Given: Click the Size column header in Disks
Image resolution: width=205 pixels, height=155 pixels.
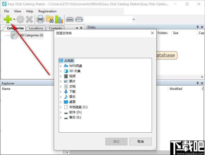Looking at the screenshot, I should pos(176,33).
